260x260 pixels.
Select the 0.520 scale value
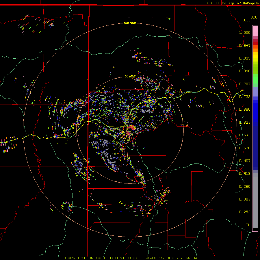pos(245,148)
